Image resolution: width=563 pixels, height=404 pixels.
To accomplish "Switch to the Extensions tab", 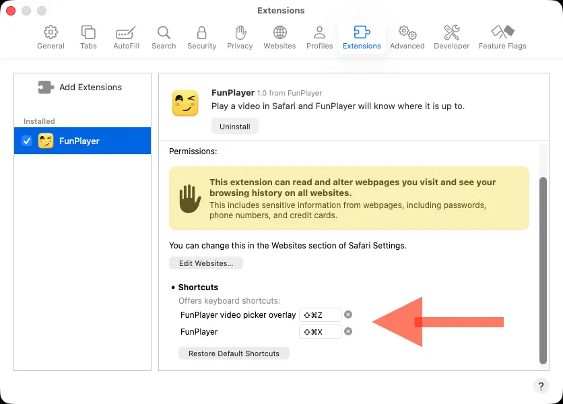I will coord(362,36).
